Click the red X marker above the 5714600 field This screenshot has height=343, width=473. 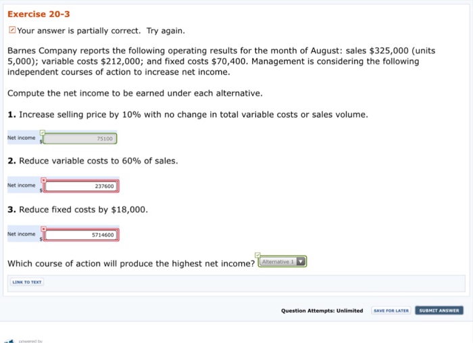[x=44, y=229]
